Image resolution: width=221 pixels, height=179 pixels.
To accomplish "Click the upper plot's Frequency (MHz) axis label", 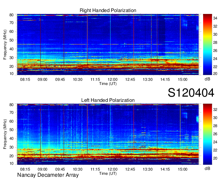I will click(5, 44).
